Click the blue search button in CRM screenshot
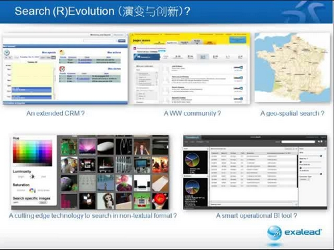 click(122, 41)
